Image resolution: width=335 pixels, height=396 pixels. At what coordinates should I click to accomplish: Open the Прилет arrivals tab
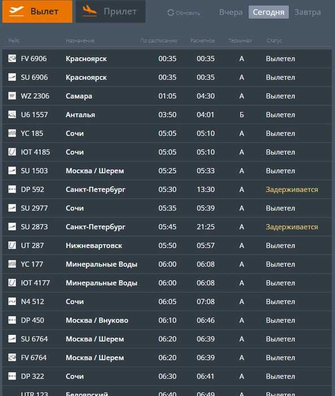111,12
